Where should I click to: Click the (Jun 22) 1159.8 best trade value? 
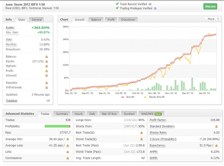pos(134,145)
